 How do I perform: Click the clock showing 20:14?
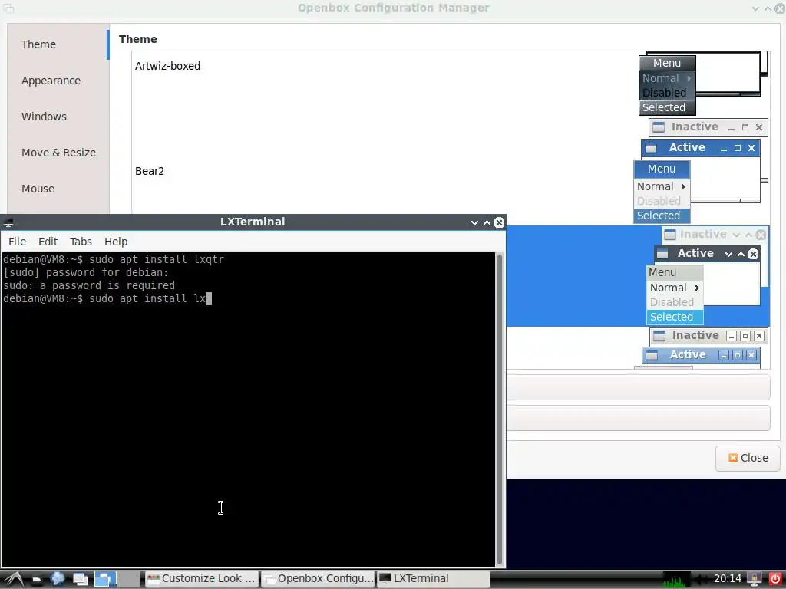728,579
